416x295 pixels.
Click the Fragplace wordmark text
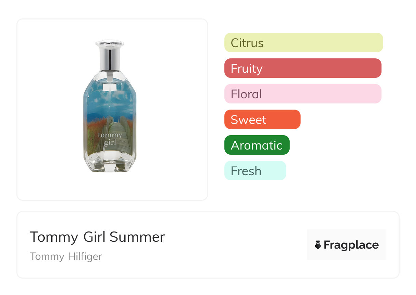click(x=351, y=245)
